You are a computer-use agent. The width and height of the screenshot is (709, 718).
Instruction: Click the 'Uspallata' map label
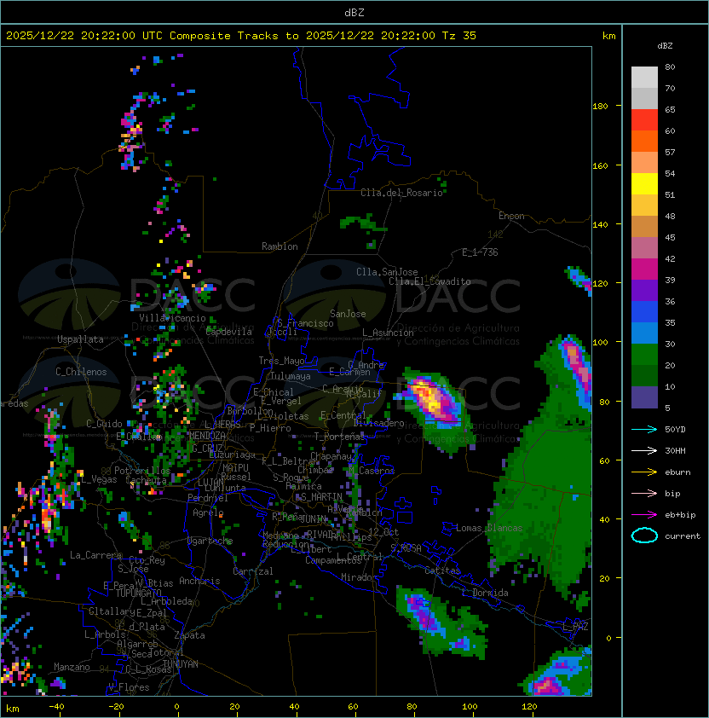coord(80,339)
